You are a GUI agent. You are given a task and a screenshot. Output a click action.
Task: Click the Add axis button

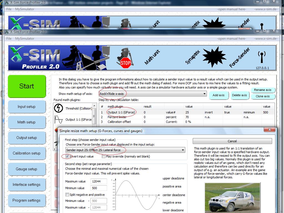tap(219, 95)
